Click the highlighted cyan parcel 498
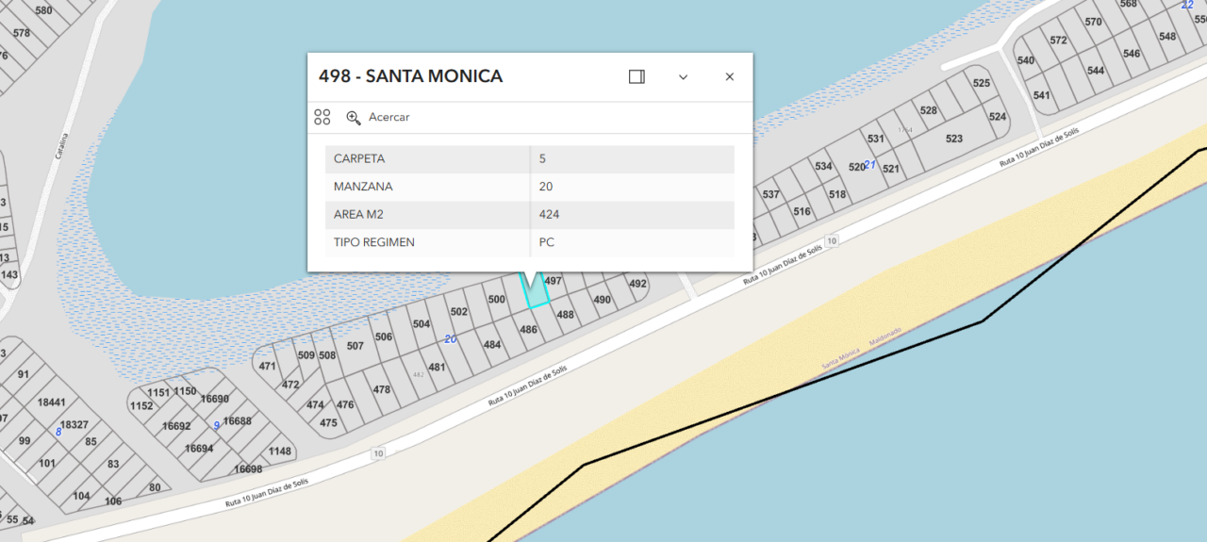Image resolution: width=1207 pixels, height=542 pixels. (x=536, y=296)
